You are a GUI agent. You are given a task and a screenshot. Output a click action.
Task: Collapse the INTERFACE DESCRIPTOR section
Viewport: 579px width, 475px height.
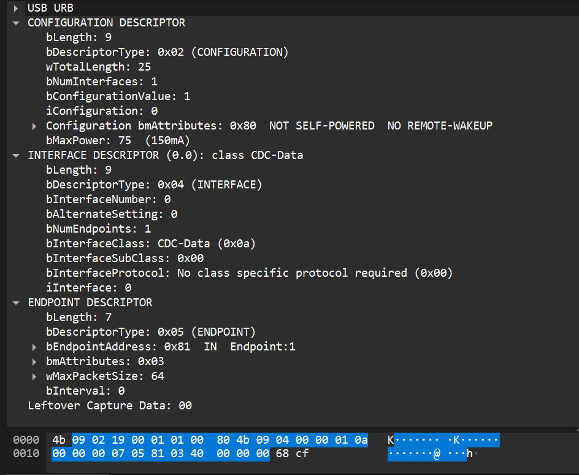(16, 155)
